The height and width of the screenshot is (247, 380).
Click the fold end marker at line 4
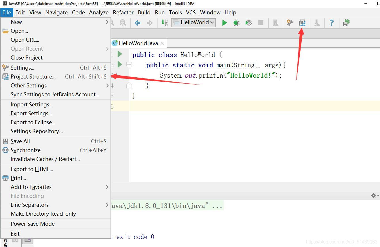pos(129,85)
